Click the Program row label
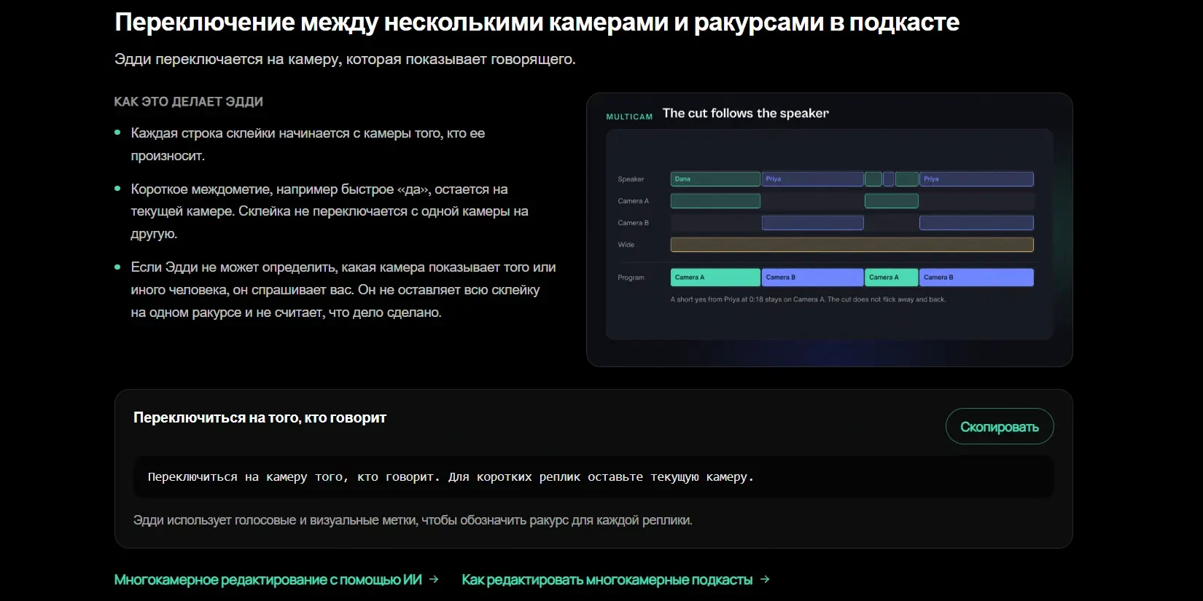This screenshot has height=601, width=1203. [x=631, y=278]
